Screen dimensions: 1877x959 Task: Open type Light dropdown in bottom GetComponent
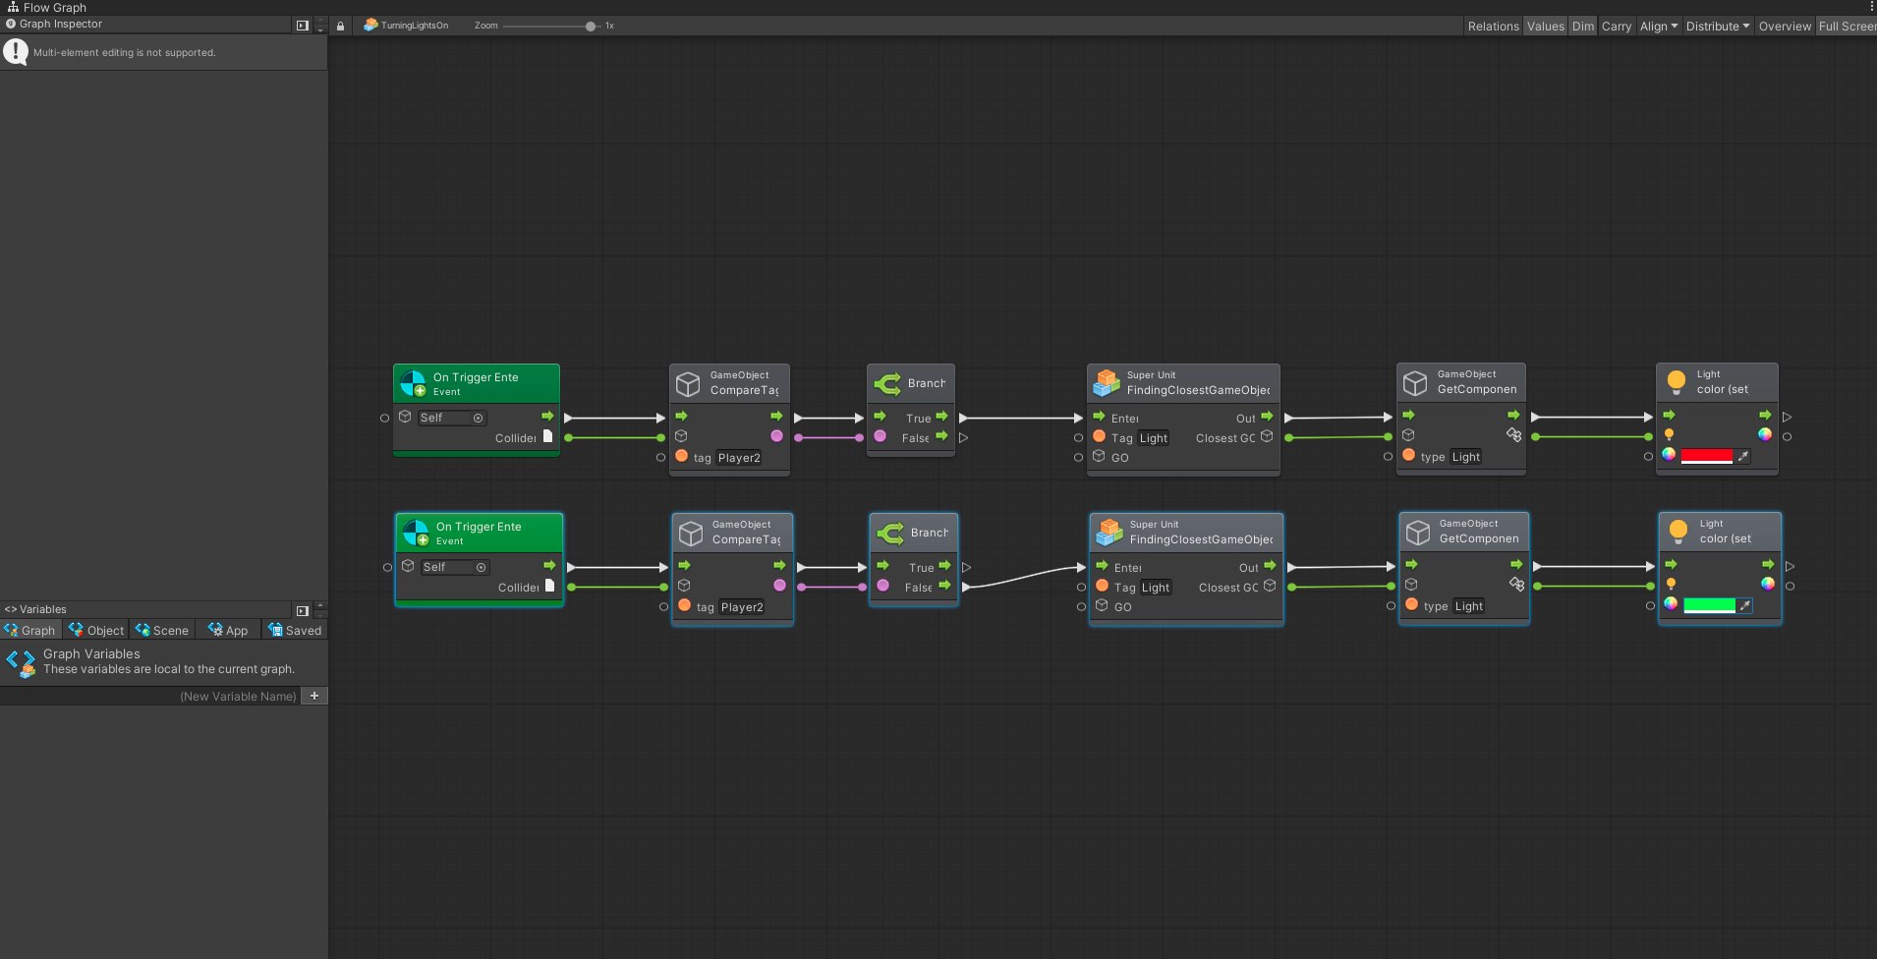(x=1468, y=605)
